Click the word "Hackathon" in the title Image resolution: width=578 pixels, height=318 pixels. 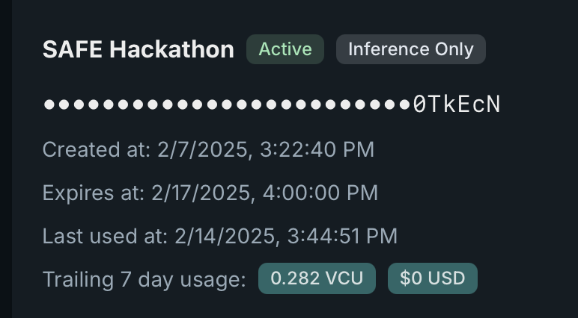coord(173,50)
